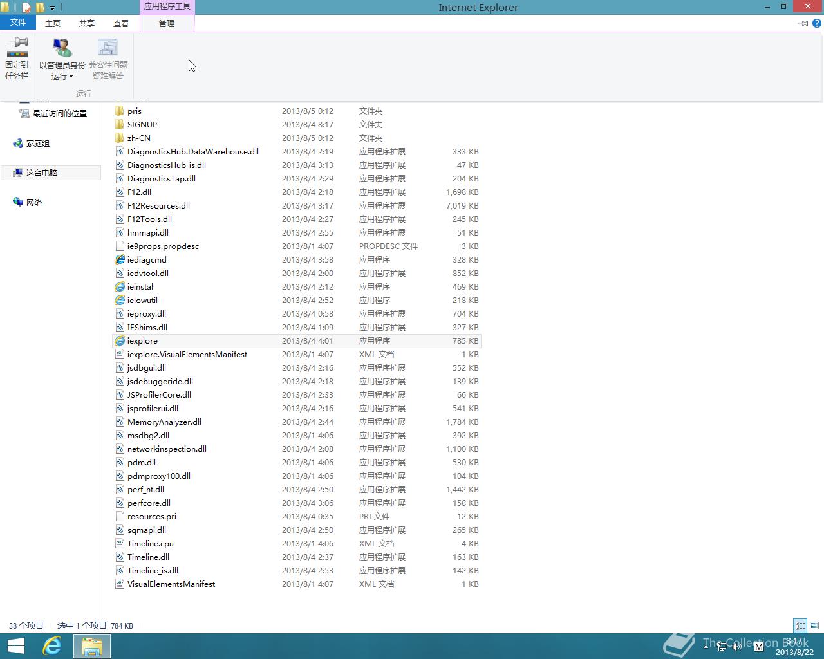Select the iedvtool.dll file name
This screenshot has height=659, width=824.
click(148, 274)
